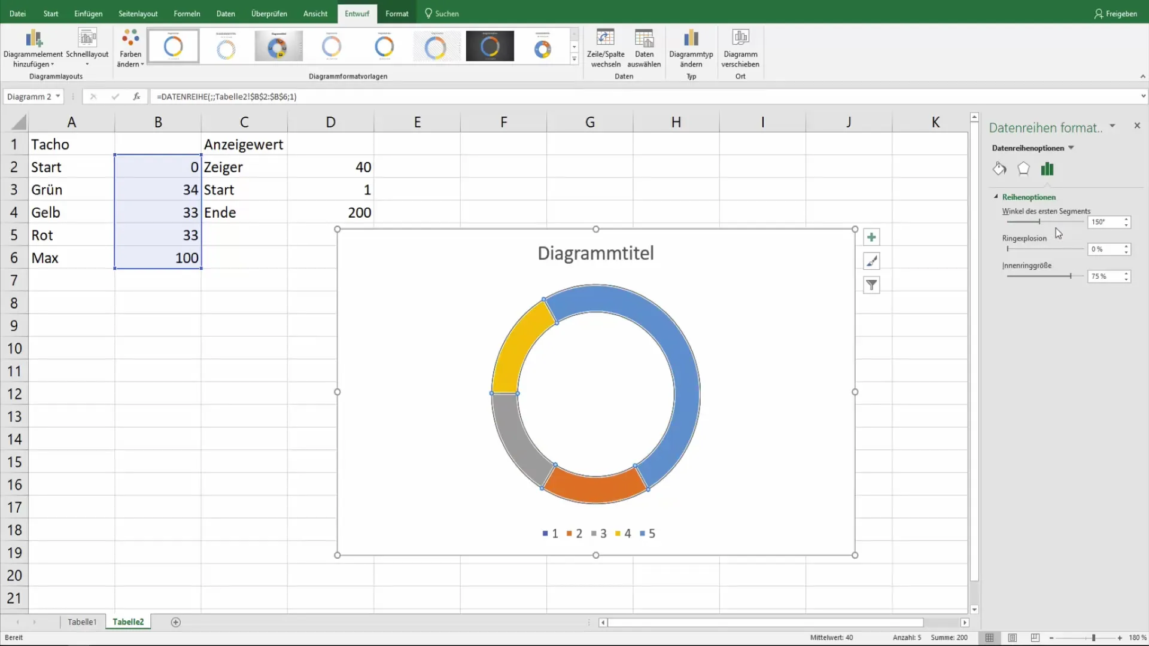Image resolution: width=1149 pixels, height=646 pixels.
Task: Click the add chart element plus icon
Action: click(x=873, y=236)
